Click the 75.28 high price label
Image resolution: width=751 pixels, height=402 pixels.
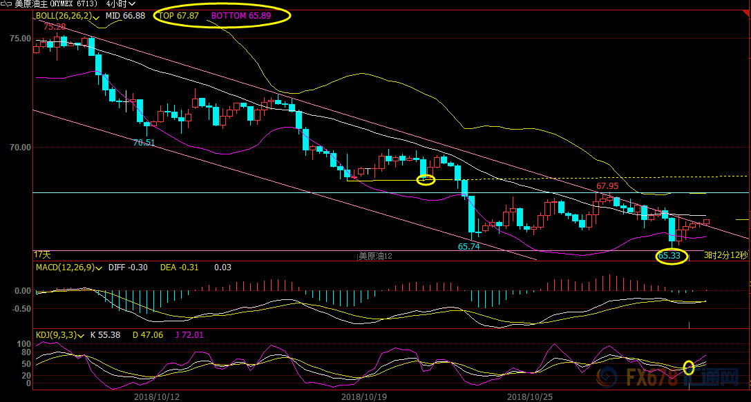pos(55,26)
